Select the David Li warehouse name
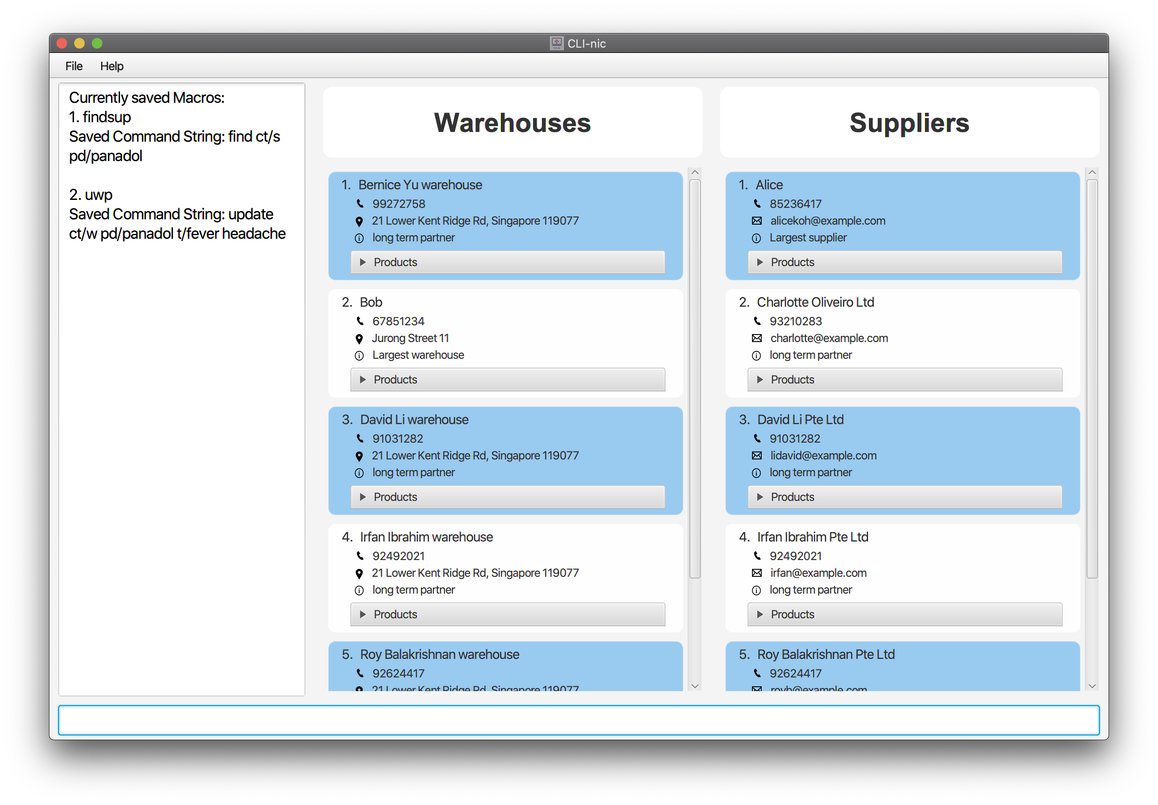1158x805 pixels. [x=414, y=420]
